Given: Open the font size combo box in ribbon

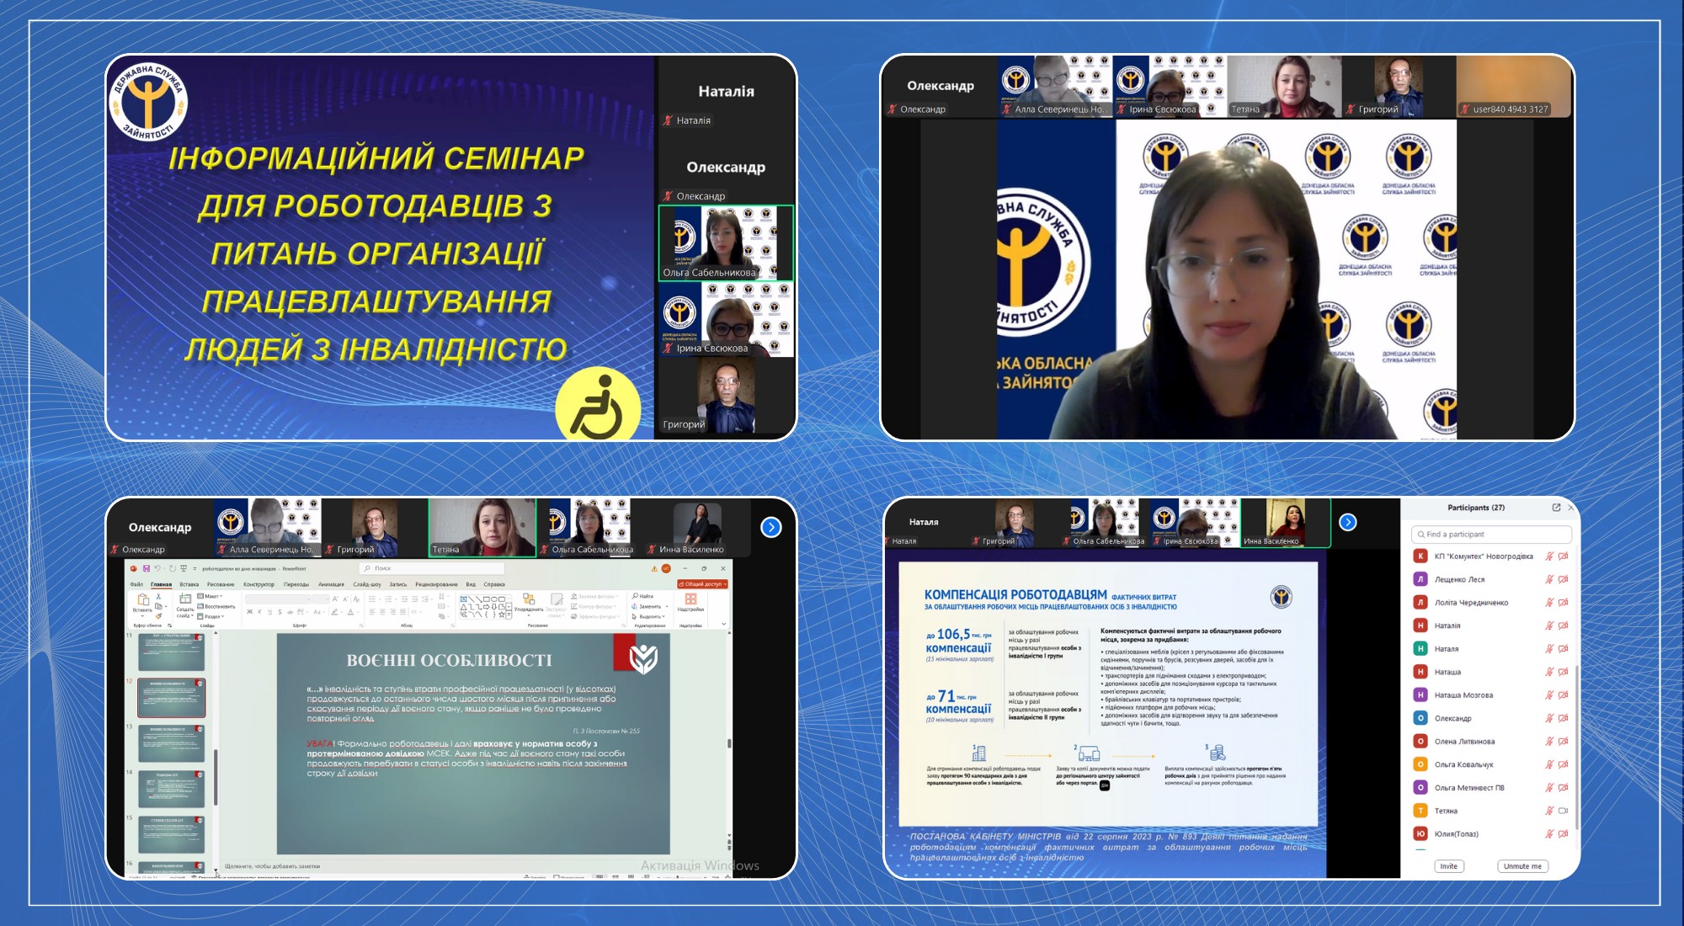Looking at the screenshot, I should 321,599.
